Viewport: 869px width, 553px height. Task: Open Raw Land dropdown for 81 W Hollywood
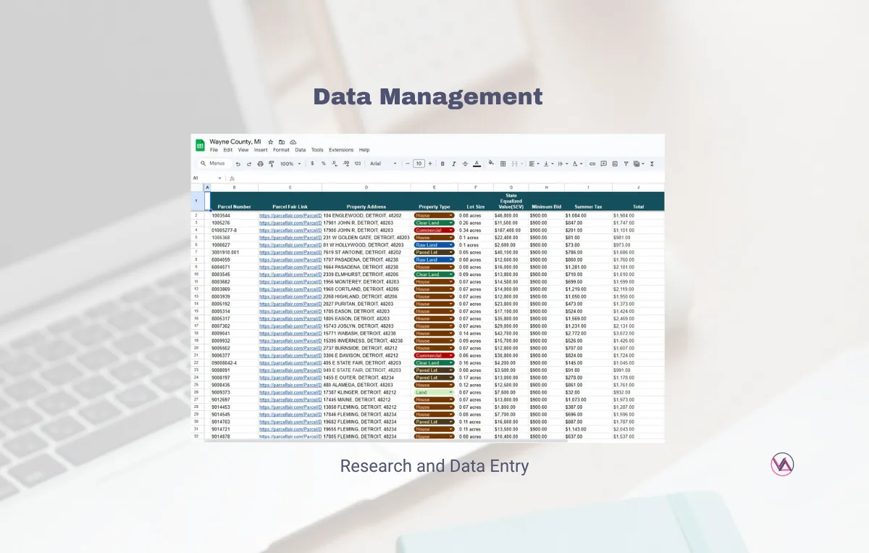(434, 245)
